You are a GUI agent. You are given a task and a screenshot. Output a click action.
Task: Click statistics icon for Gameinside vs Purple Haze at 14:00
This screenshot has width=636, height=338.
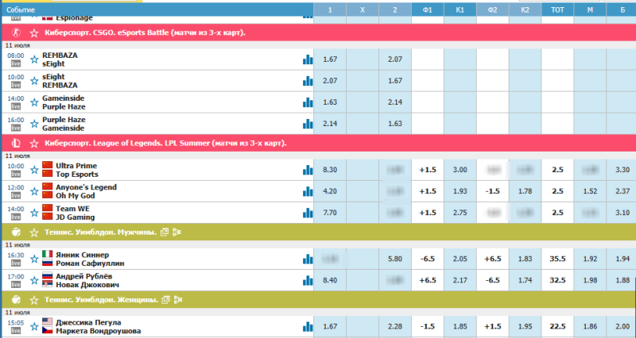[307, 102]
